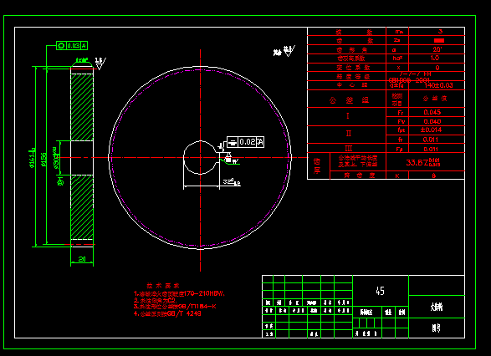Click the '20' gear width dimension
491x356 pixels.
[82, 259]
